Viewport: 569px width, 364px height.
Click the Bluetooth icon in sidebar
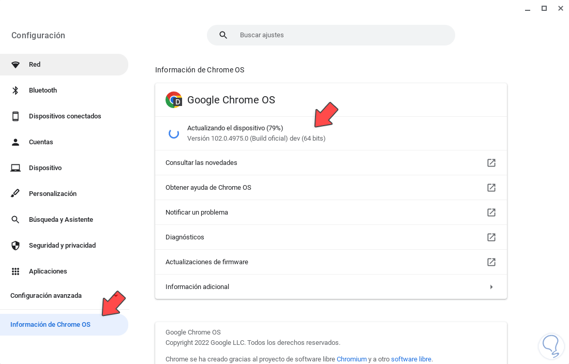[x=16, y=90]
